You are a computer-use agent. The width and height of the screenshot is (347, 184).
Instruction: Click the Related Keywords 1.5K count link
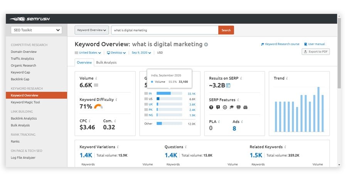coord(256,155)
